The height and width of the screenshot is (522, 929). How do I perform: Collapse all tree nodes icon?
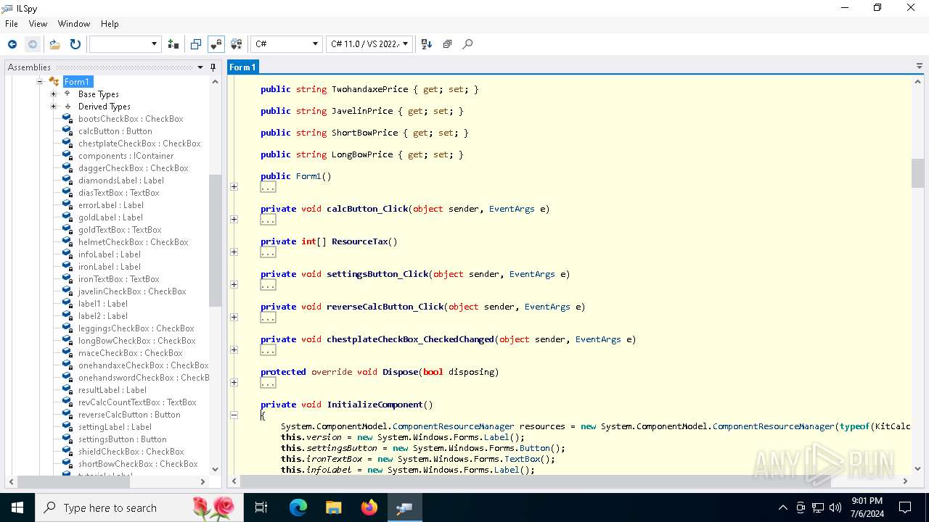[447, 44]
